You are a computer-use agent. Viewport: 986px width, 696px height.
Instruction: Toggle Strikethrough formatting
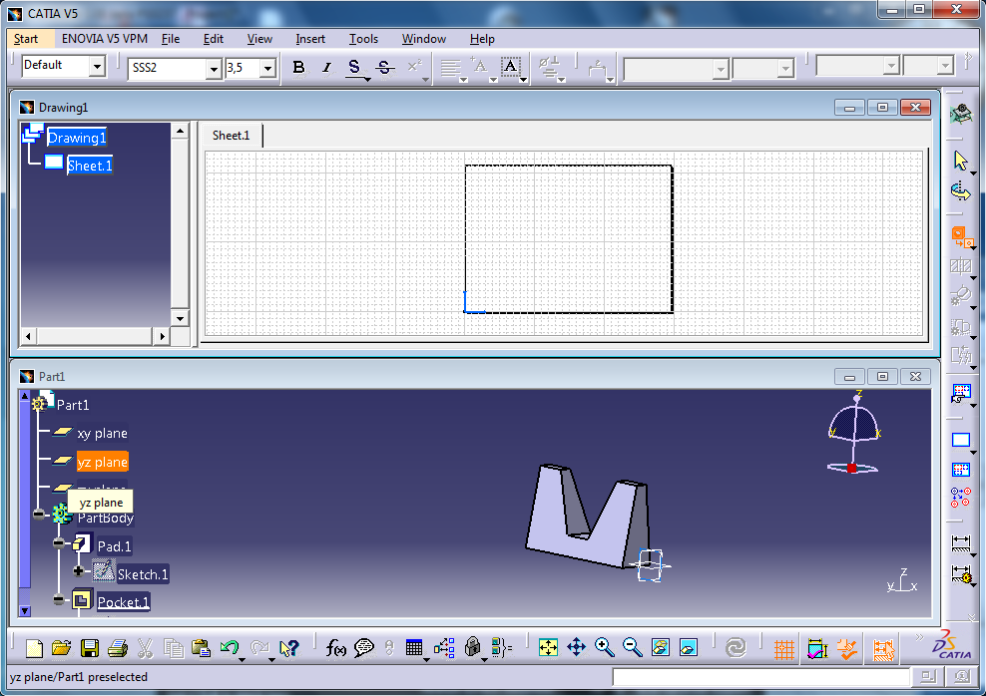tap(385, 67)
